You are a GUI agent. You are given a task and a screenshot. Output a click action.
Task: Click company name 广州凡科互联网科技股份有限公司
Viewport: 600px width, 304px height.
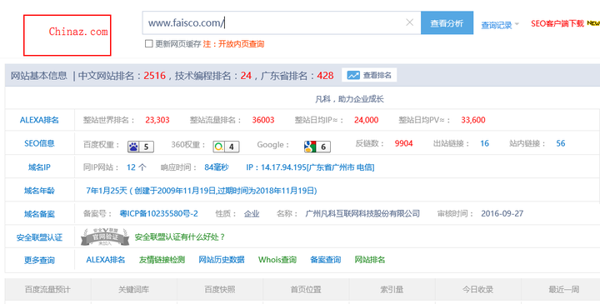(362, 213)
